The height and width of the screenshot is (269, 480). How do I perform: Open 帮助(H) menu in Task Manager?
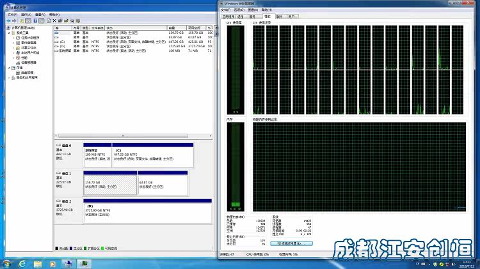click(266, 10)
